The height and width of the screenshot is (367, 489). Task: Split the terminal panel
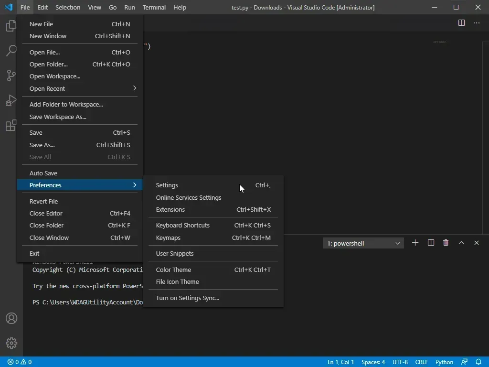[431, 243]
